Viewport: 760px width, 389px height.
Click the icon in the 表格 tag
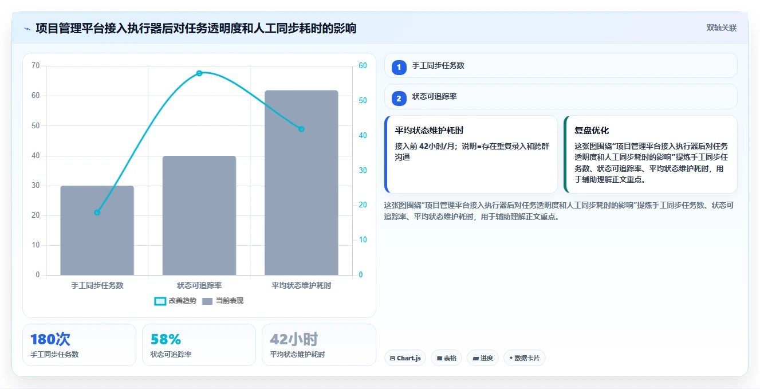[439, 358]
